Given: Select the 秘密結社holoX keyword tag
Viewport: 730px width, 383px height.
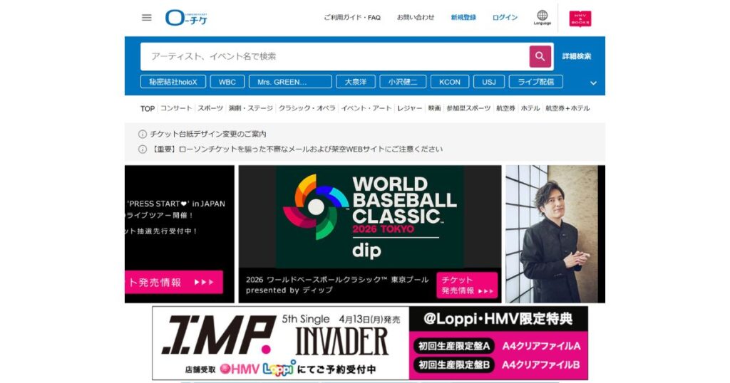Looking at the screenshot, I should click(x=173, y=82).
